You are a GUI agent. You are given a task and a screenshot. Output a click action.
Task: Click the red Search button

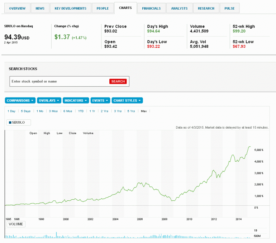click(x=118, y=81)
